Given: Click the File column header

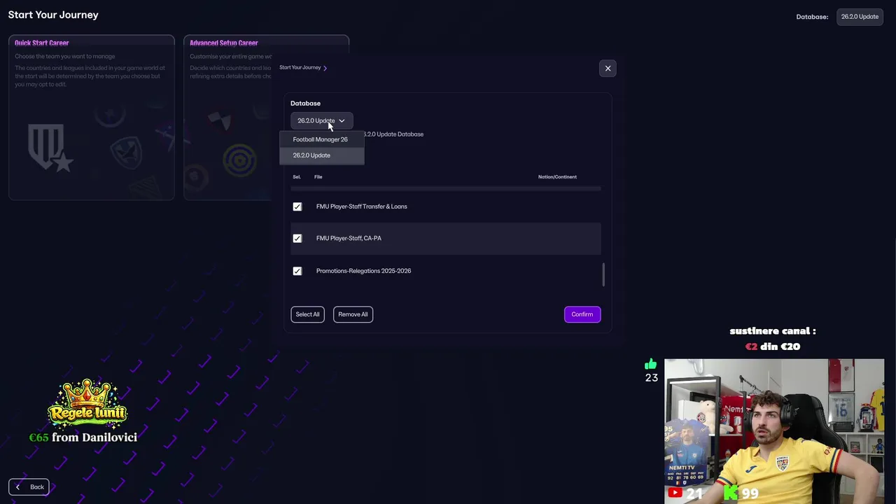Looking at the screenshot, I should (x=318, y=177).
